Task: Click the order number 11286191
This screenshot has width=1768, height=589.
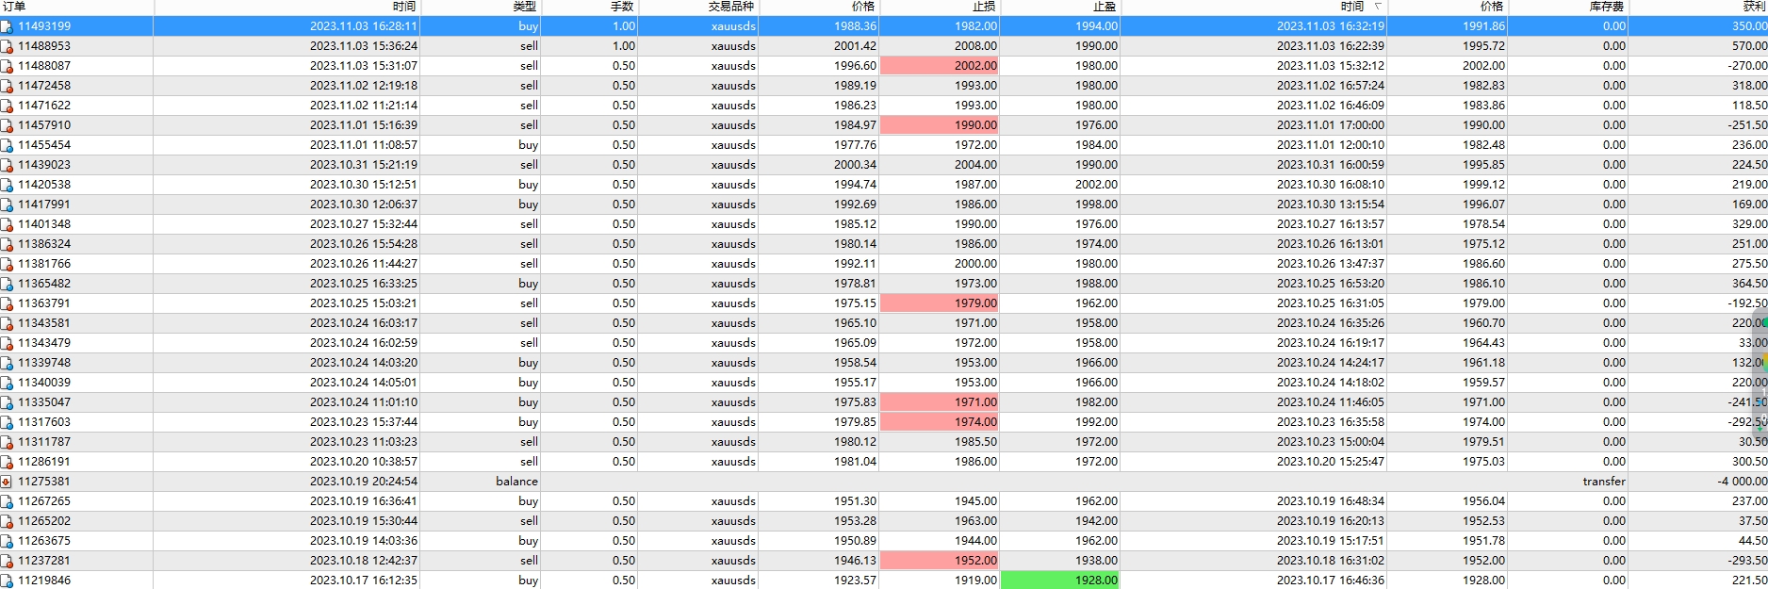Action: [x=44, y=462]
